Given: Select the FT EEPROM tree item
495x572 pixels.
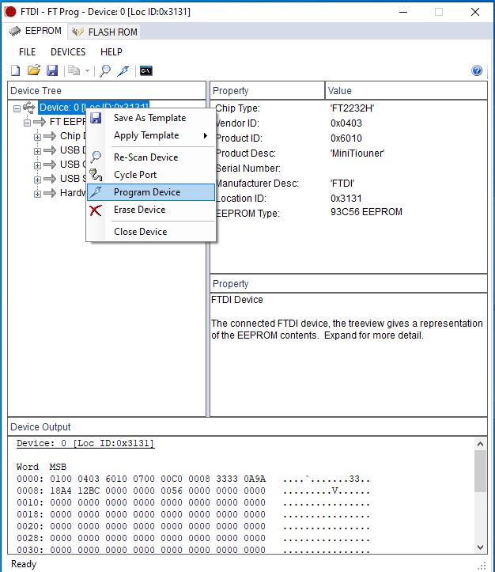Looking at the screenshot, I should (68, 122).
